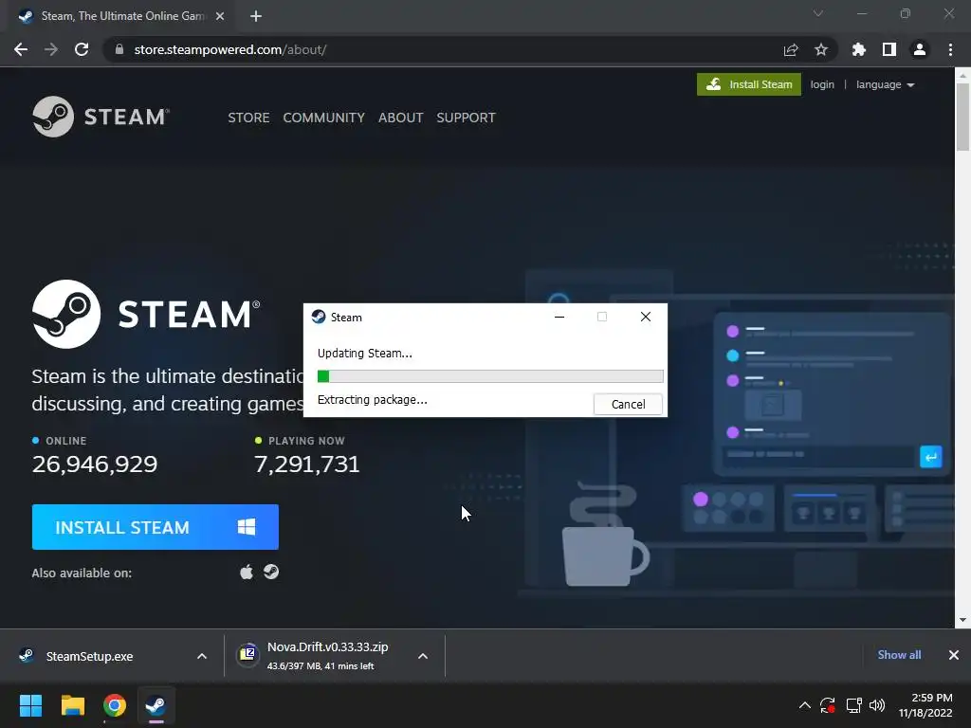This screenshot has width=971, height=728.
Task: Click the Updating Steam progress bar
Action: tap(490, 376)
